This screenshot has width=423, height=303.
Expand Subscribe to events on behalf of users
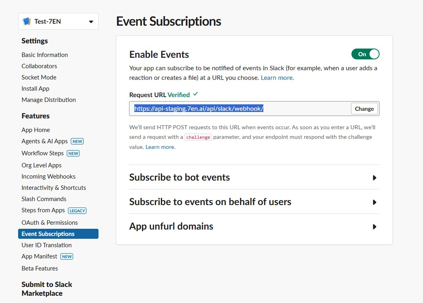coord(254,202)
